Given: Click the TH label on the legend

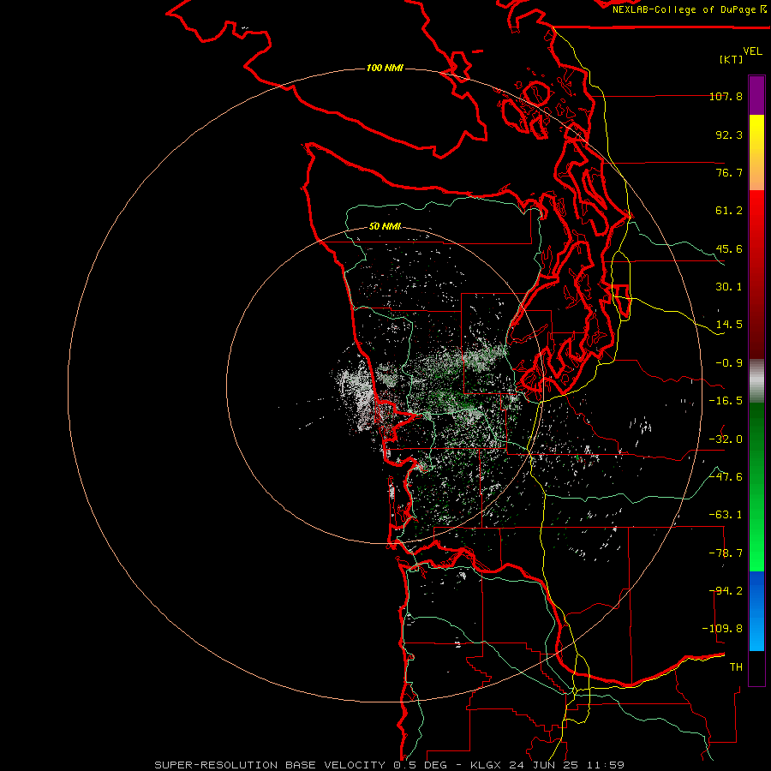Looking at the screenshot, I should pos(736,667).
